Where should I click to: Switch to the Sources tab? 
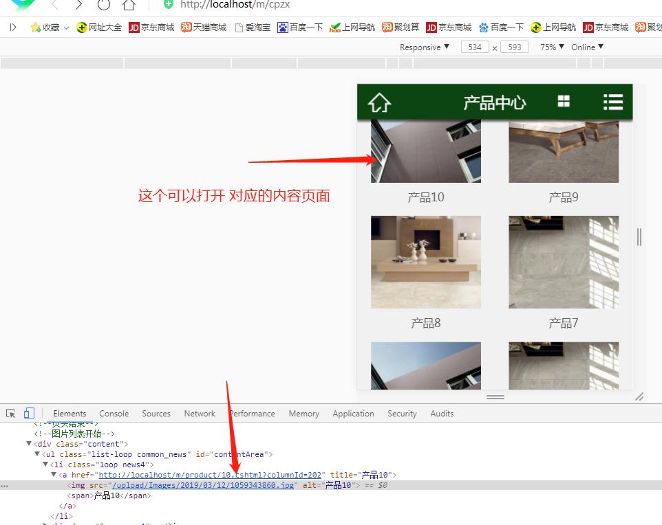tap(156, 414)
